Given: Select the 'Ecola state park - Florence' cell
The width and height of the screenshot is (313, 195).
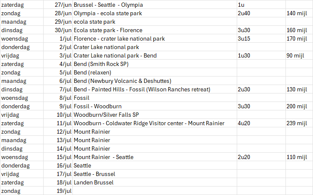Looking at the screenshot, I should [108, 30].
